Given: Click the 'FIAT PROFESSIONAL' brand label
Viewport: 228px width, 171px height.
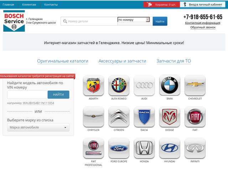Looking at the screenshot, I should click(x=93, y=163).
